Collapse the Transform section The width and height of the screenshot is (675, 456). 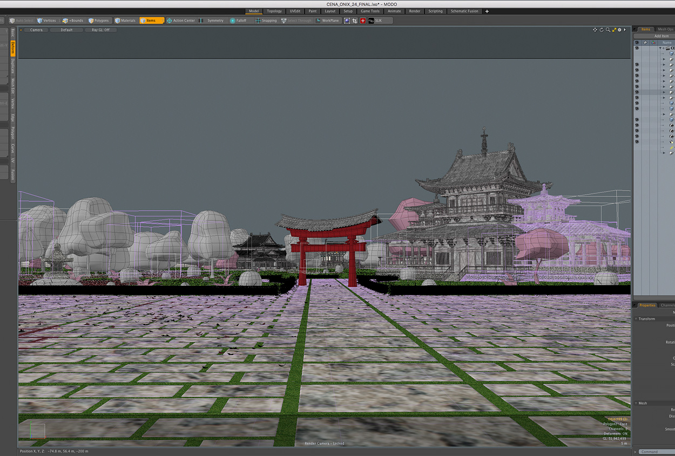click(x=636, y=319)
